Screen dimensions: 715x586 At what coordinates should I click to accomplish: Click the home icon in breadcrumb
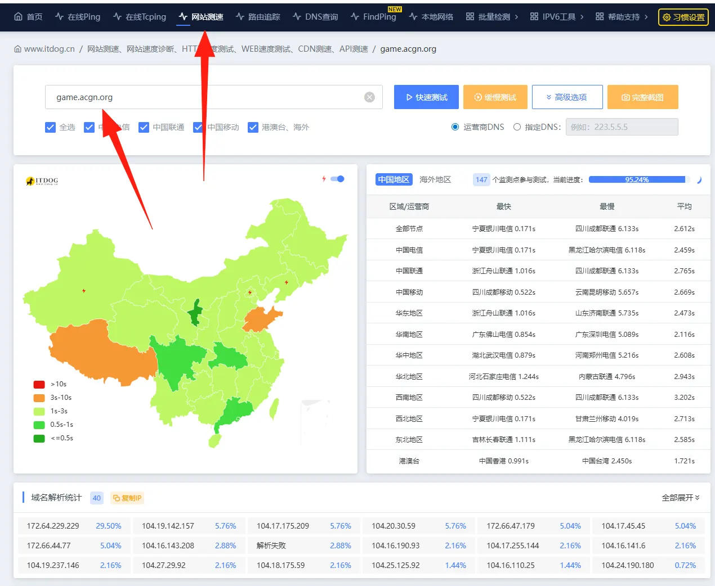point(18,49)
